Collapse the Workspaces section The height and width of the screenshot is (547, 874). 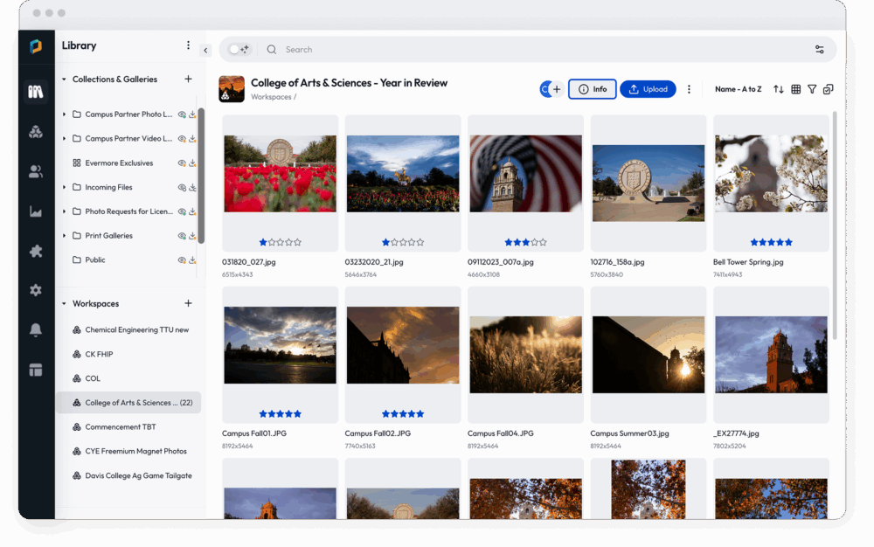click(64, 304)
